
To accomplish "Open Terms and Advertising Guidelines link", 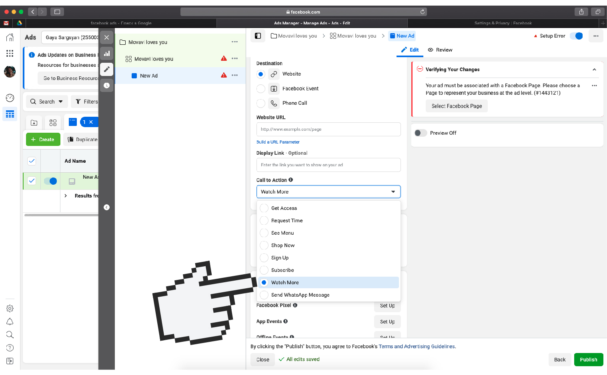I will tap(417, 347).
